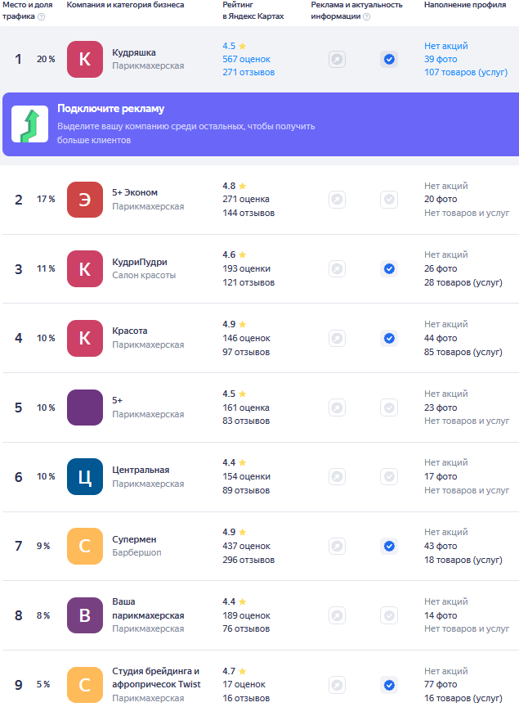Viewport: 519px width, 716px height.
Task: Click the advertising icon in КудриПудри row
Action: 337,269
